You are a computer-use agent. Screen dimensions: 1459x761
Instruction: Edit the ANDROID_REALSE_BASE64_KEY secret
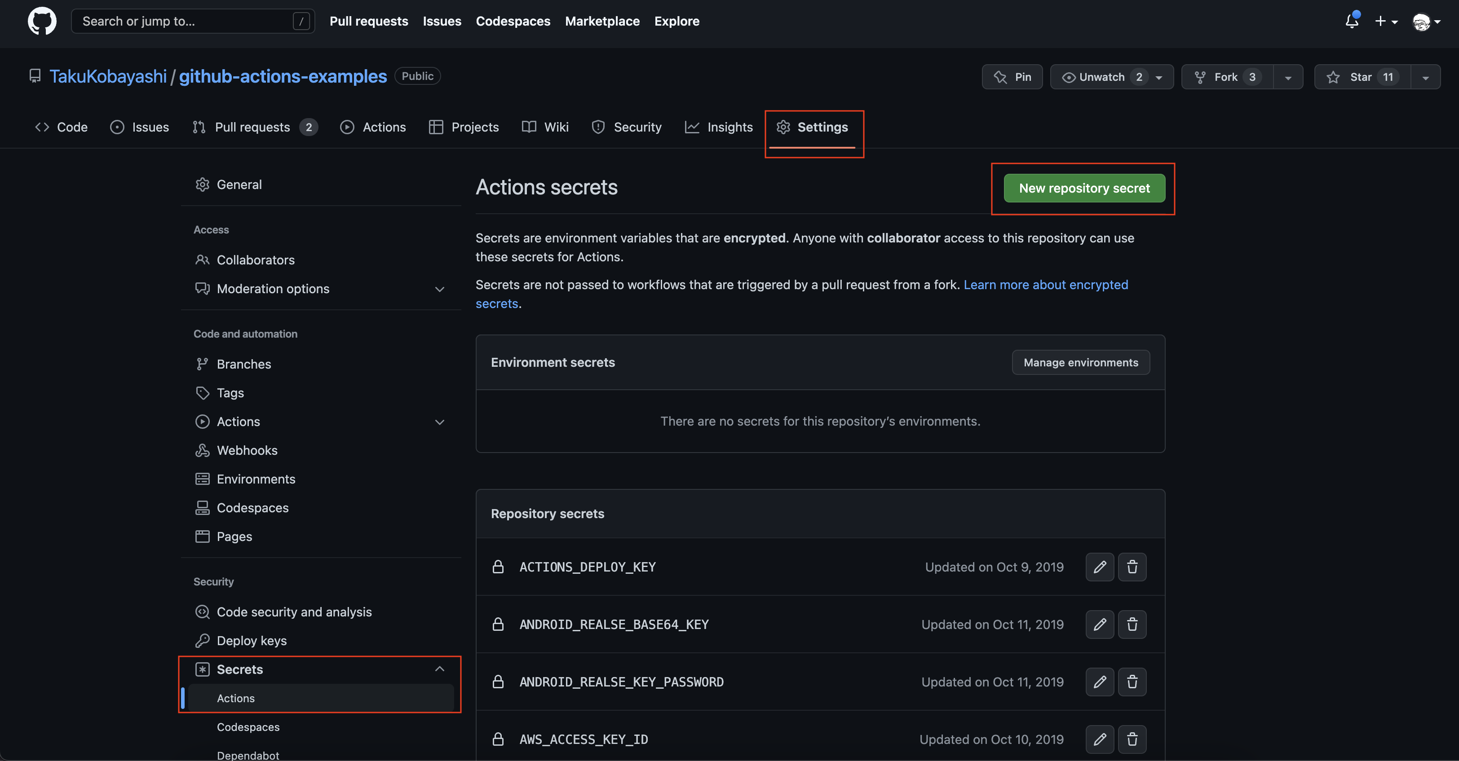click(1100, 624)
